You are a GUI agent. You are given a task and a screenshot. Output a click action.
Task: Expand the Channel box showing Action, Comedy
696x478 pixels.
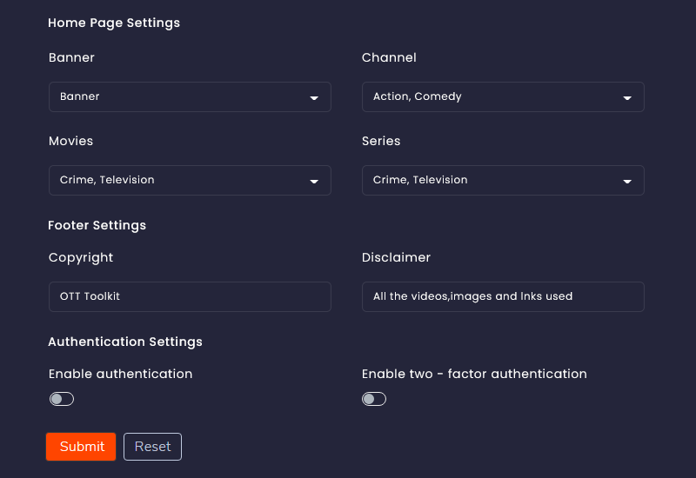(x=503, y=96)
